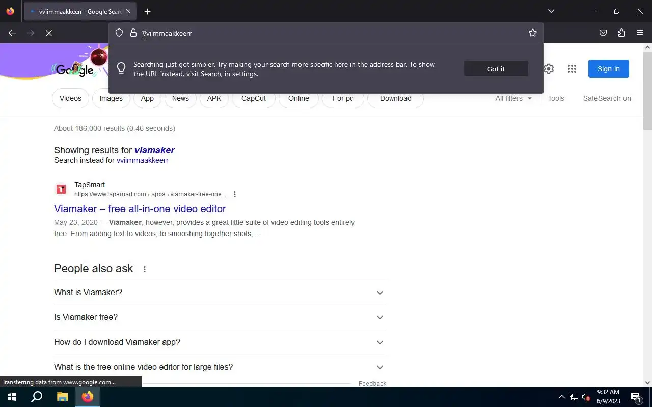Open the network status tray icon
The height and width of the screenshot is (407, 652).
click(x=574, y=397)
